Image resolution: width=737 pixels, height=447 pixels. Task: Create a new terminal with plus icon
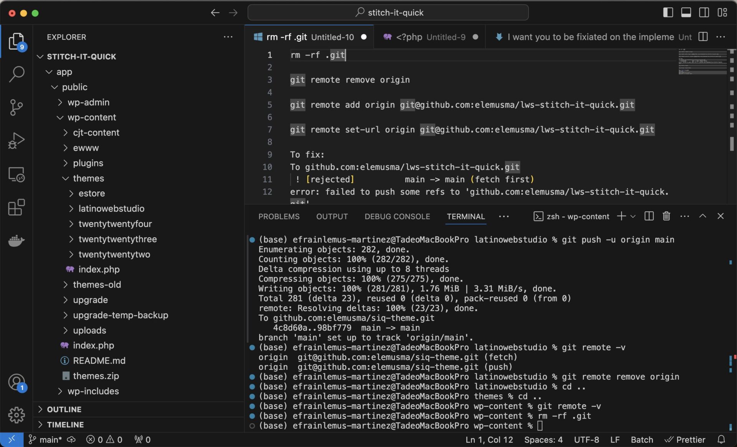[x=621, y=216]
